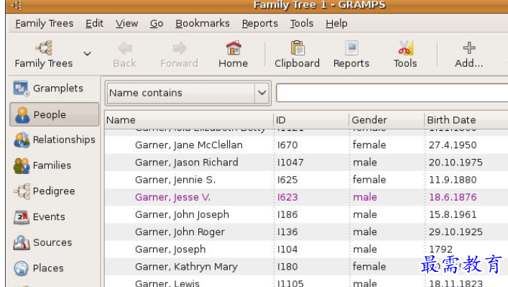The width and height of the screenshot is (508, 287).
Task: Select Garner, John Roger row
Action: [306, 232]
